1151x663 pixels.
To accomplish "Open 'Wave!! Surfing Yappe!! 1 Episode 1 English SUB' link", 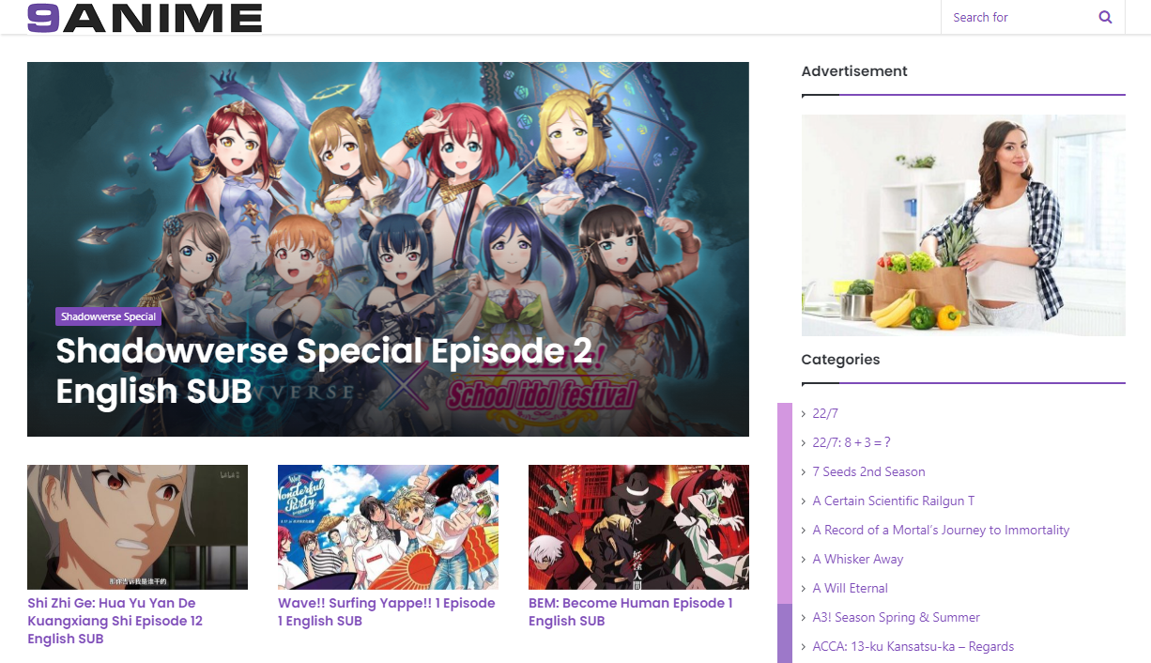I will pos(387,611).
